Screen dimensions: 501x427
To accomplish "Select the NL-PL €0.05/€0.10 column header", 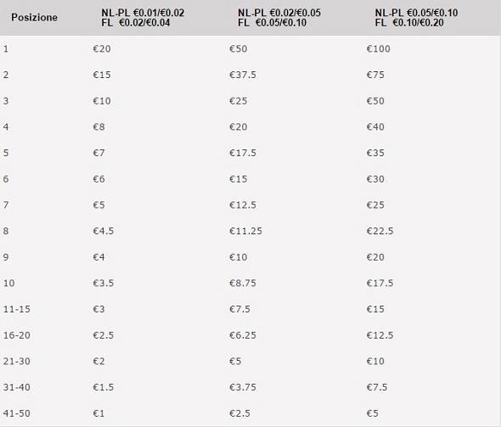I will click(x=416, y=18).
